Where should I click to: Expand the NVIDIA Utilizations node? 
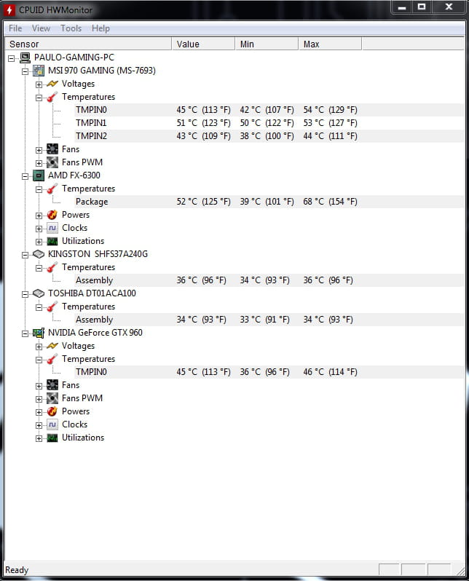click(x=39, y=438)
